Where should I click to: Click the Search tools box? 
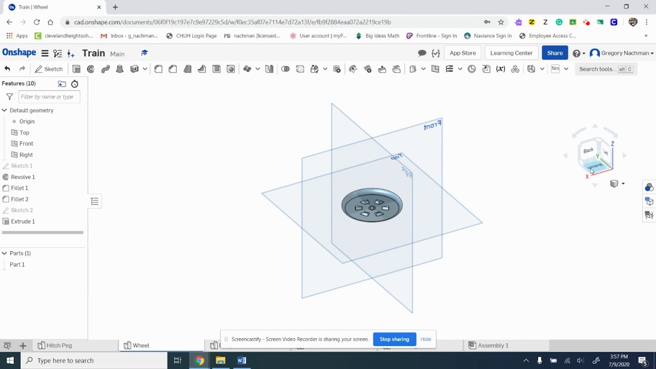pos(606,69)
